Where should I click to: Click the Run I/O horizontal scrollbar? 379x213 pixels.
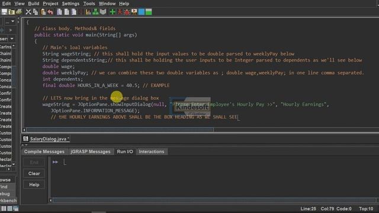click(x=214, y=200)
